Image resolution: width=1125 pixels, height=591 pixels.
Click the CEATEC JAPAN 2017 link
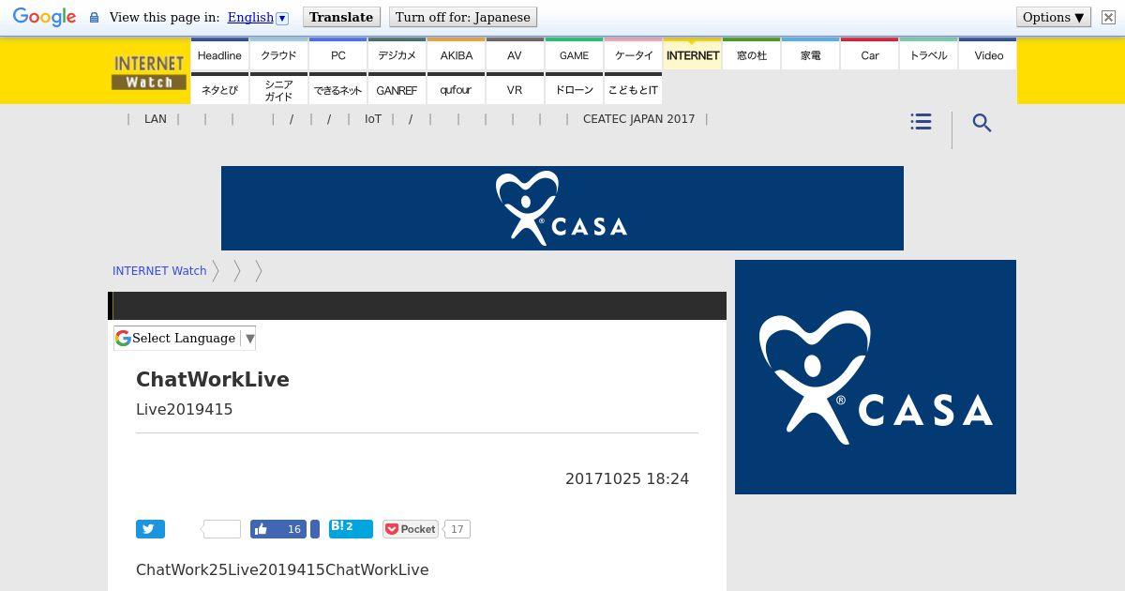pyautogui.click(x=638, y=119)
